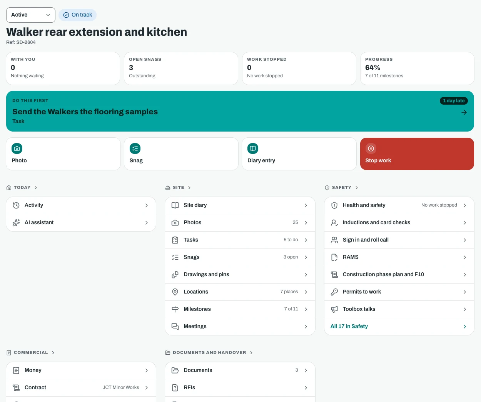Open the Site diary row
481x402 pixels.
pos(240,205)
